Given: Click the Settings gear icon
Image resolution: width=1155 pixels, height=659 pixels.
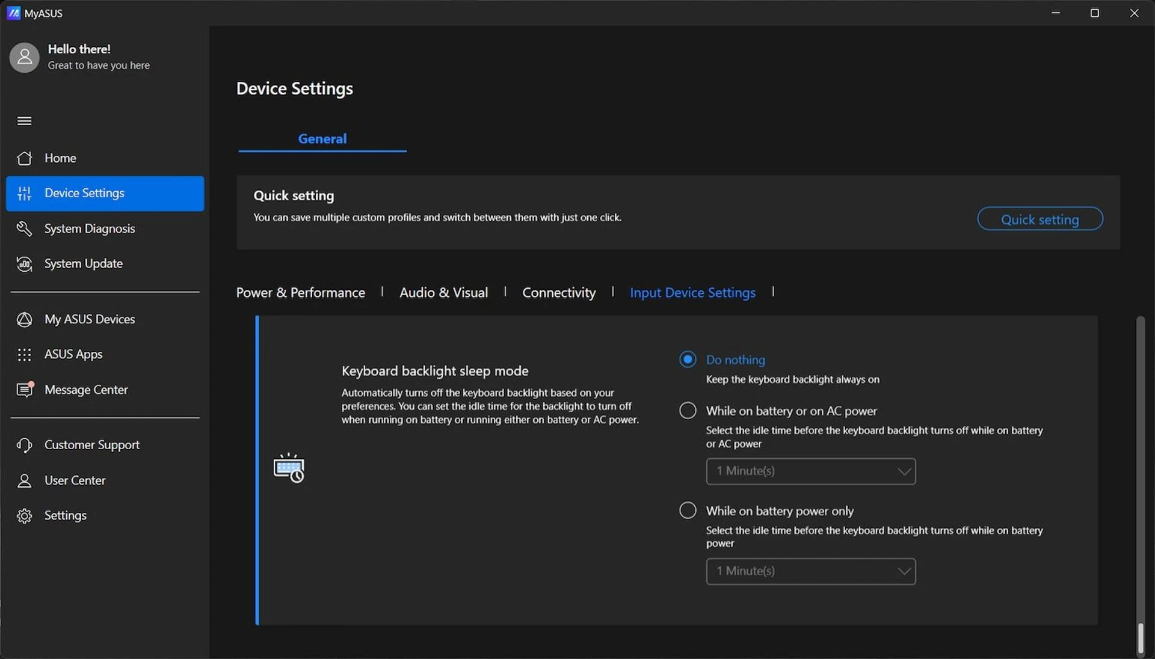Looking at the screenshot, I should (25, 516).
